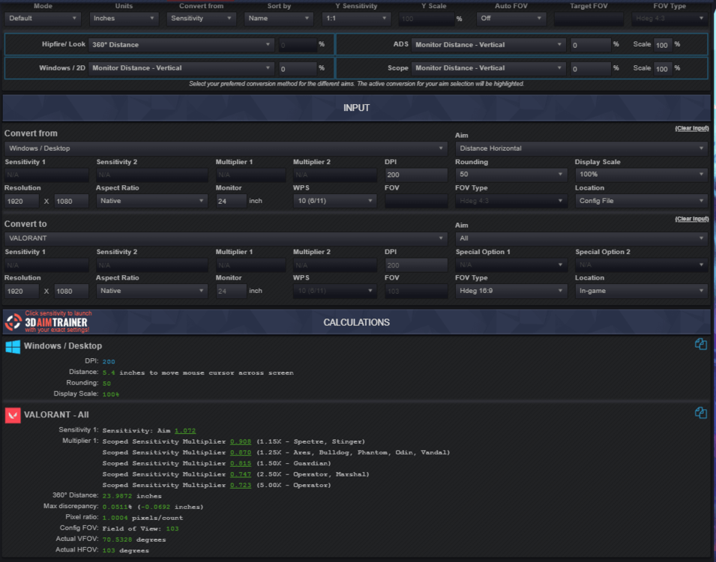Open Convert from Aspect Ratio Native dropdown
The width and height of the screenshot is (716, 562).
tap(151, 201)
